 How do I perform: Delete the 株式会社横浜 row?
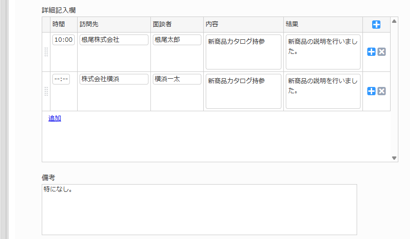(382, 91)
